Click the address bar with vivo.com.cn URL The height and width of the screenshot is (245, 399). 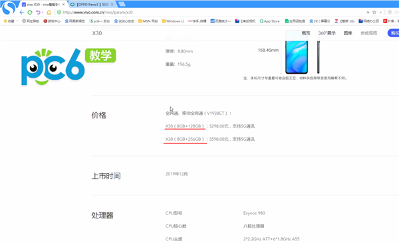pyautogui.click(x=98, y=12)
